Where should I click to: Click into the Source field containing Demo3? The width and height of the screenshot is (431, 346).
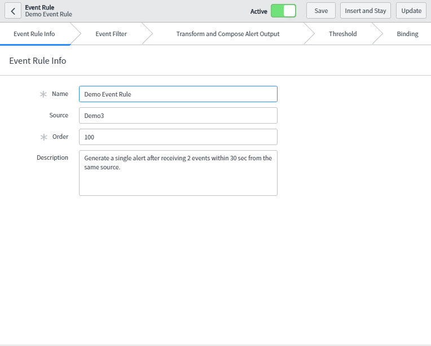tap(178, 116)
